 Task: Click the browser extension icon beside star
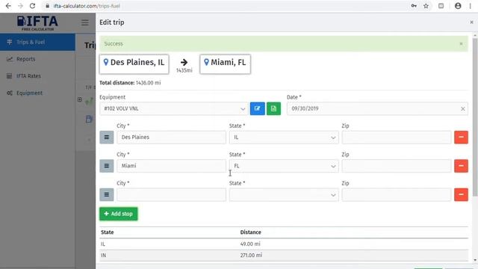pos(441,6)
